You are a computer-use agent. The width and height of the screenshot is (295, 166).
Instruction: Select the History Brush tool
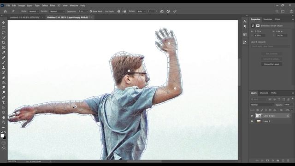[x=4, y=72]
